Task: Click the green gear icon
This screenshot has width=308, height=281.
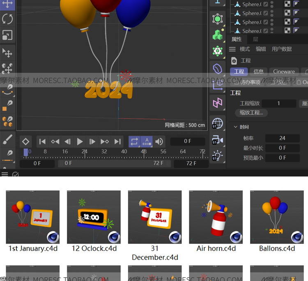Action: click(217, 51)
